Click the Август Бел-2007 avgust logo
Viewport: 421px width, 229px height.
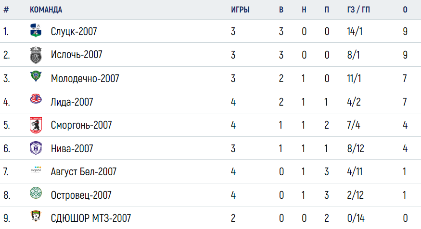click(x=36, y=169)
